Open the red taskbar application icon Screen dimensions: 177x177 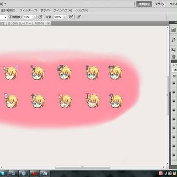point(34,174)
